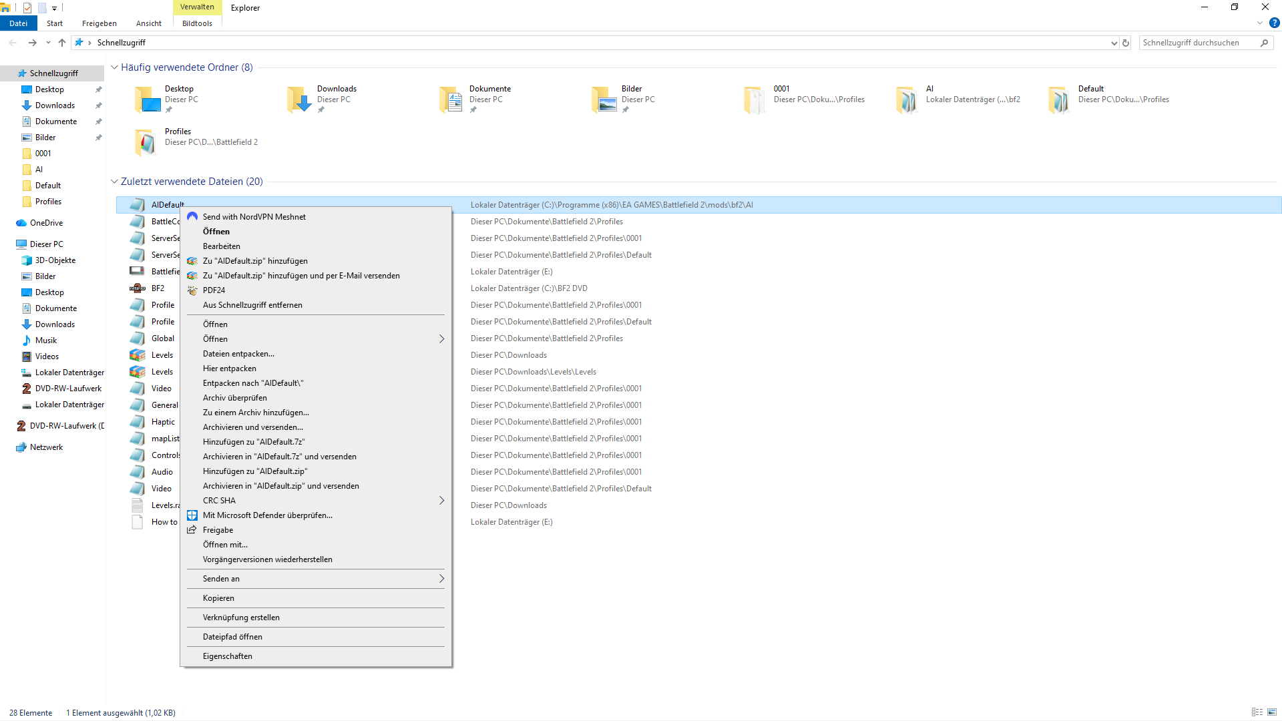The image size is (1282, 721).
Task: Switch to the Ansicht ribbon tab
Action: tap(149, 23)
